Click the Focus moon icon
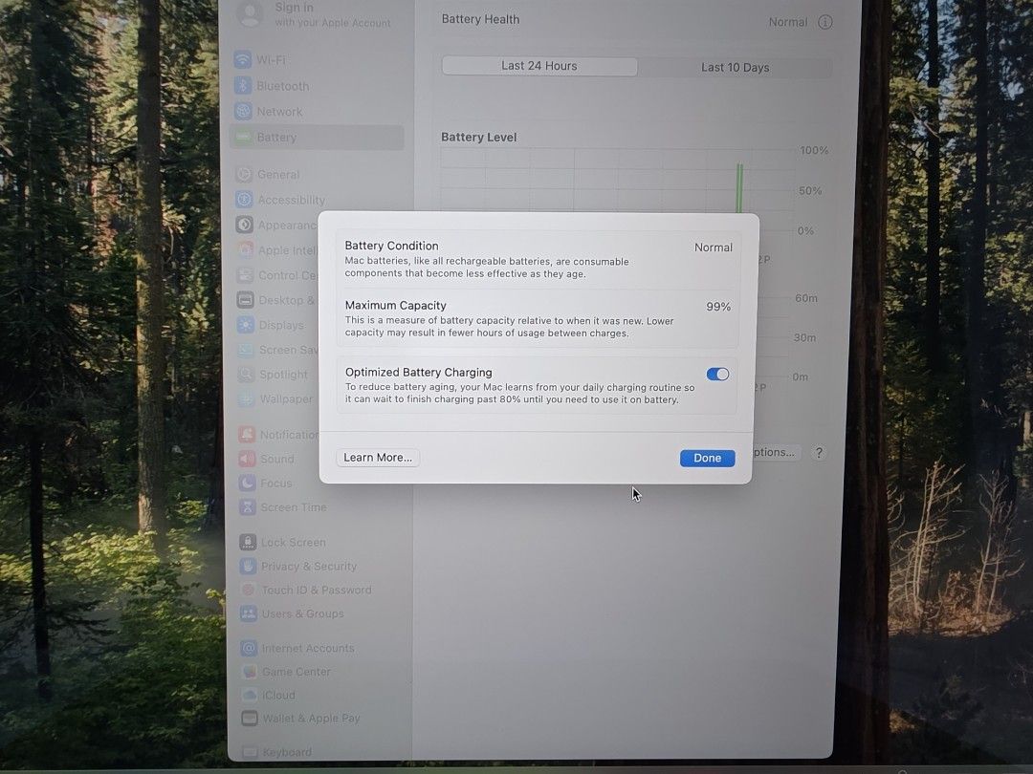1033x774 pixels. coord(247,484)
